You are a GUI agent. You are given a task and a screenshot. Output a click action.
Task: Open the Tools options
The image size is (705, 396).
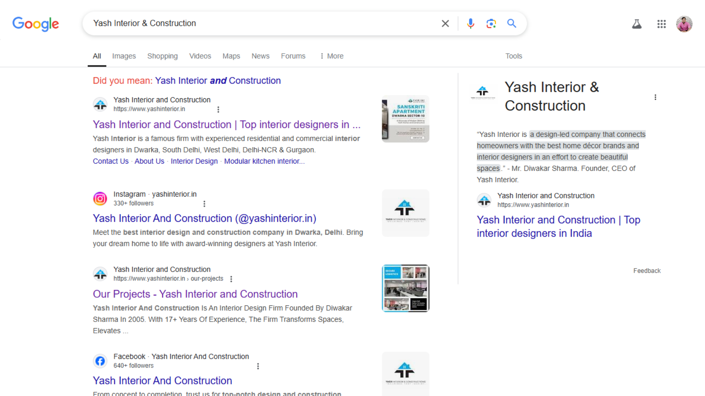(x=513, y=56)
